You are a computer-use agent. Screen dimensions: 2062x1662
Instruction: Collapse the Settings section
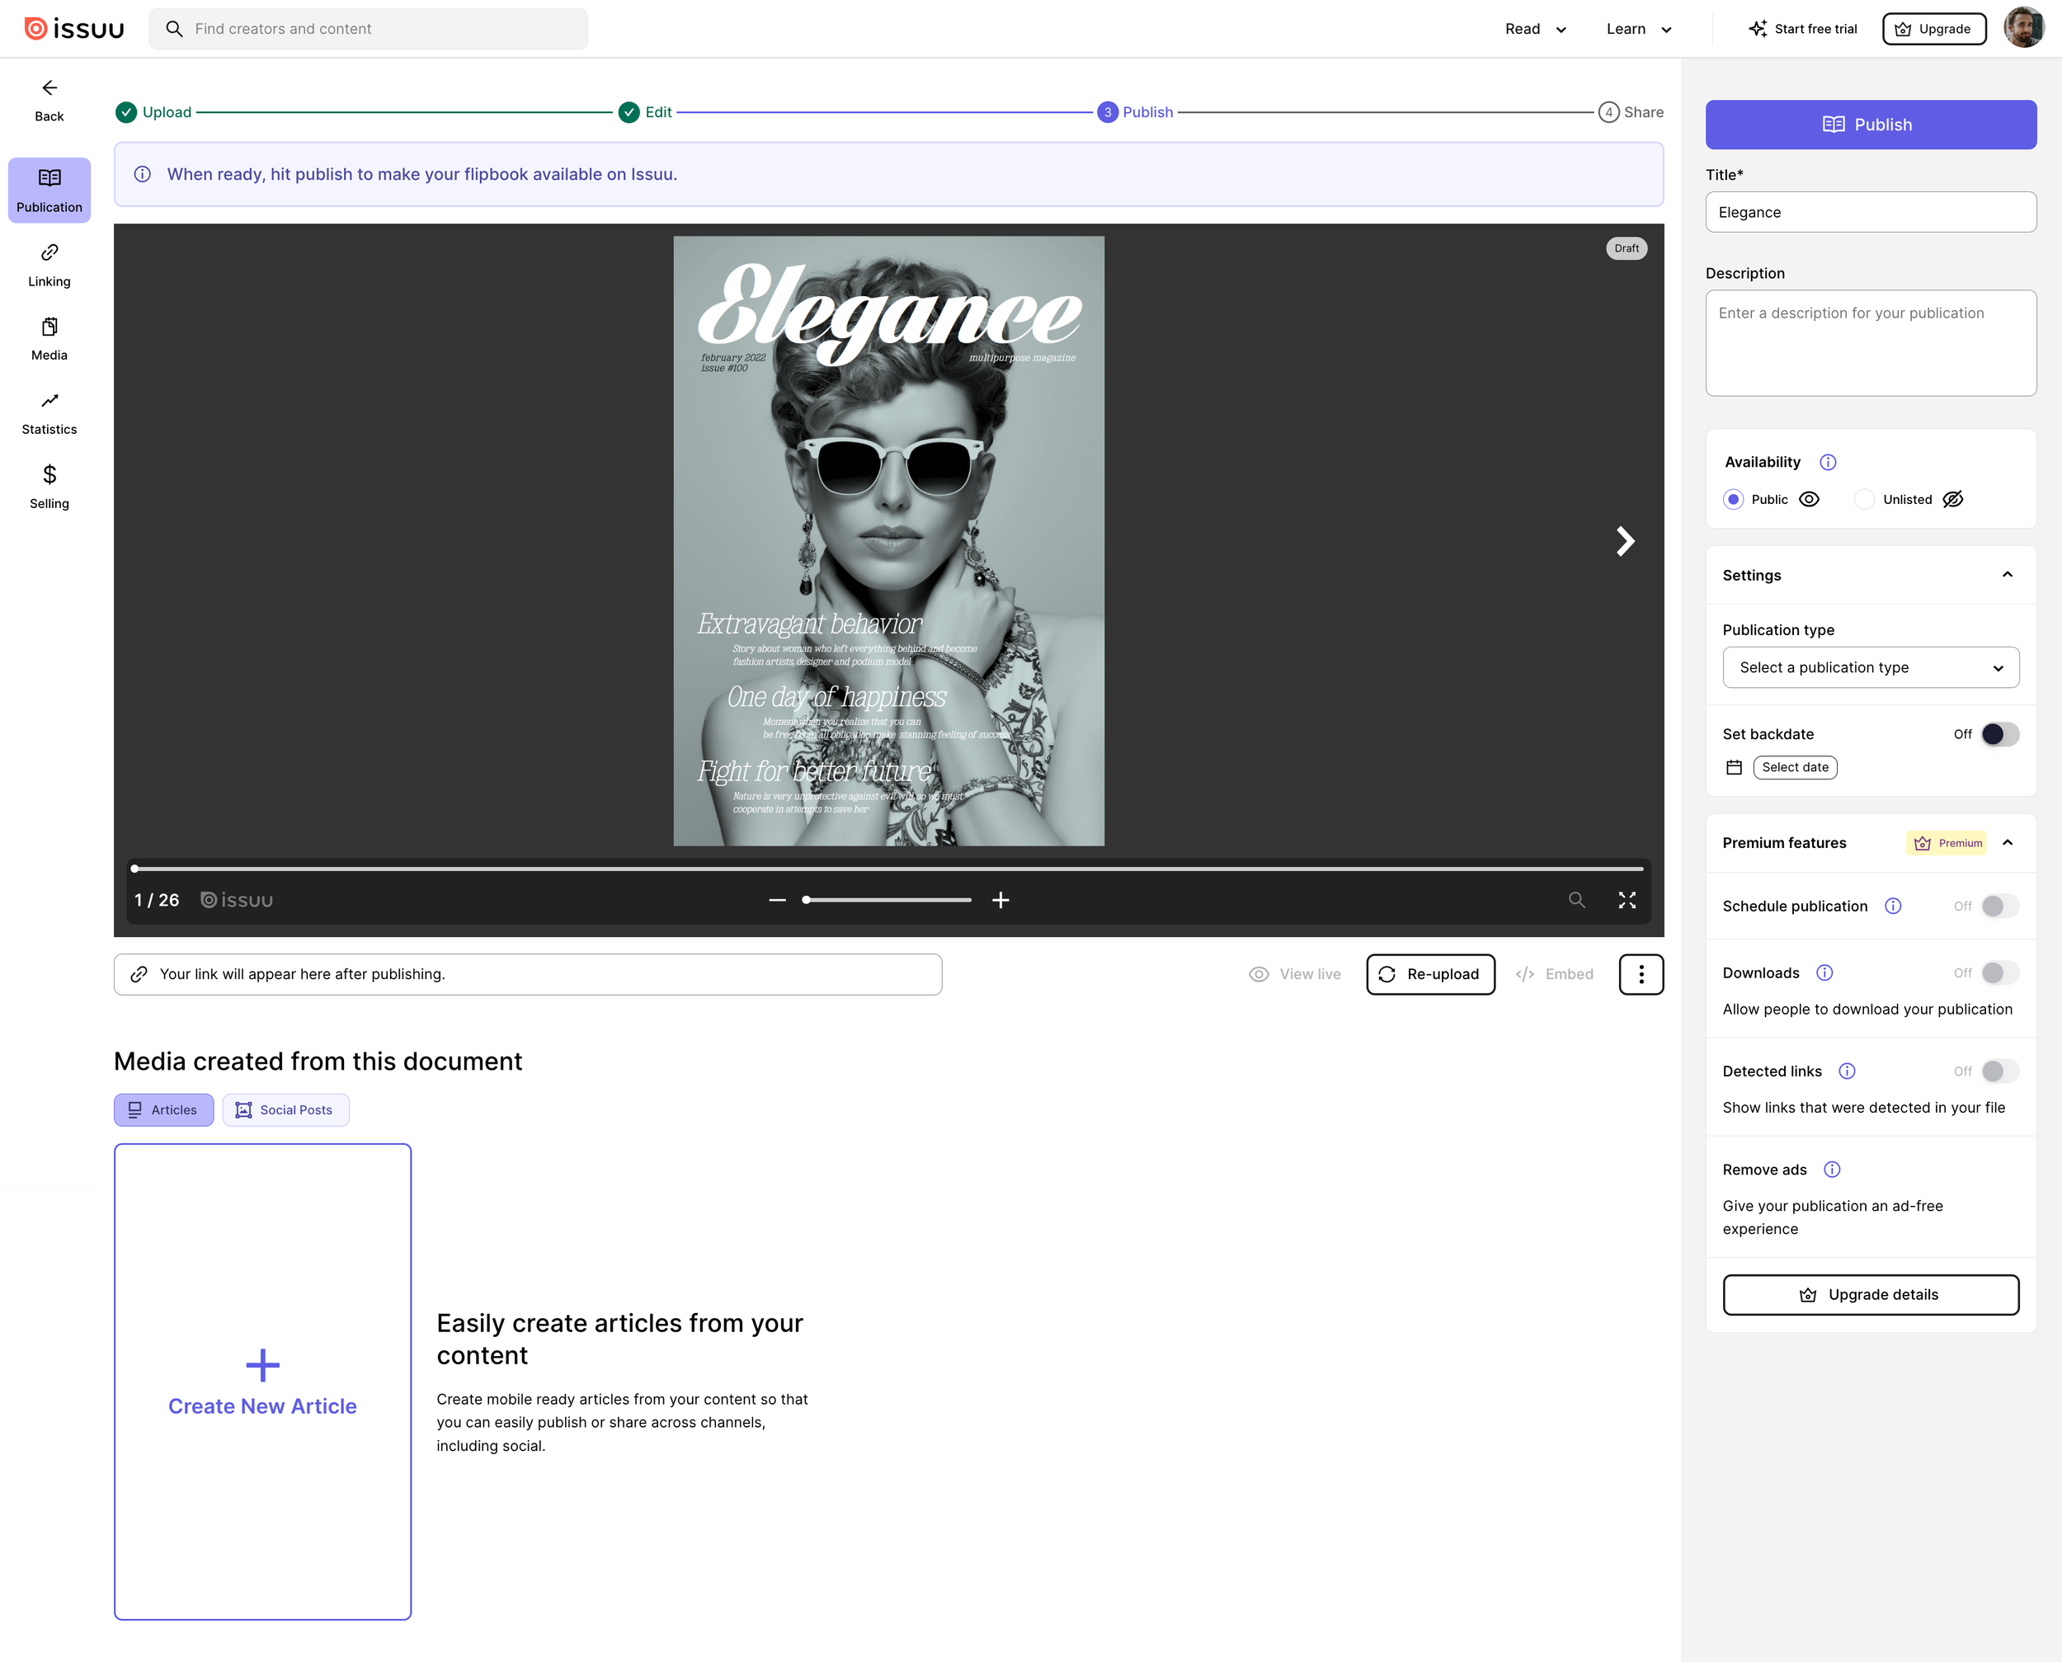[x=2008, y=576]
